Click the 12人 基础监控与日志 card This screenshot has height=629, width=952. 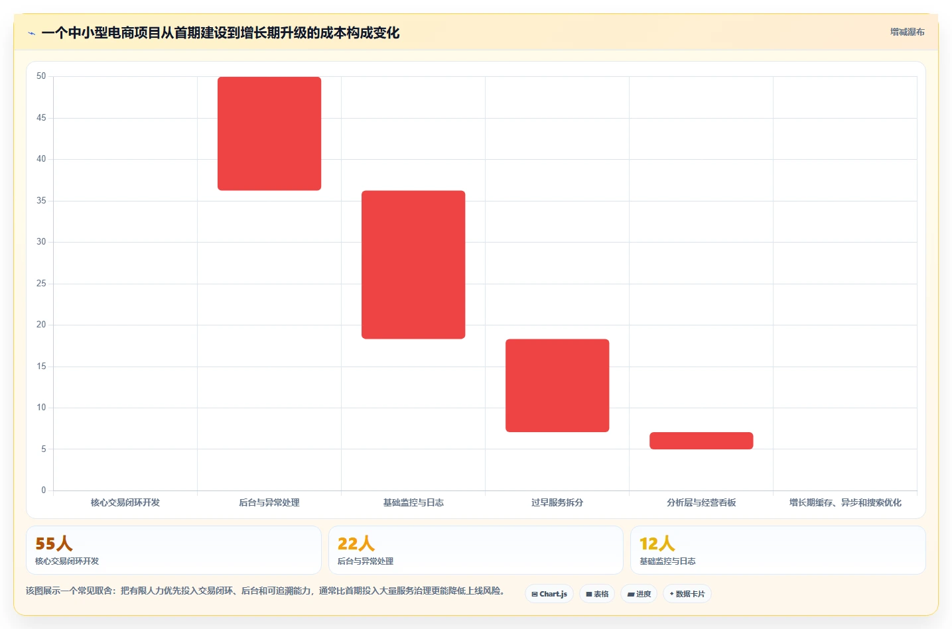click(x=778, y=550)
